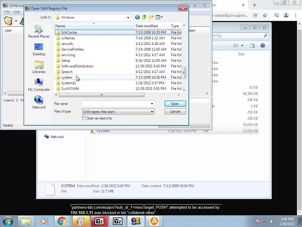This screenshot has height=227, width=302.
Task: Select Libraries in the places bar
Action: click(39, 67)
